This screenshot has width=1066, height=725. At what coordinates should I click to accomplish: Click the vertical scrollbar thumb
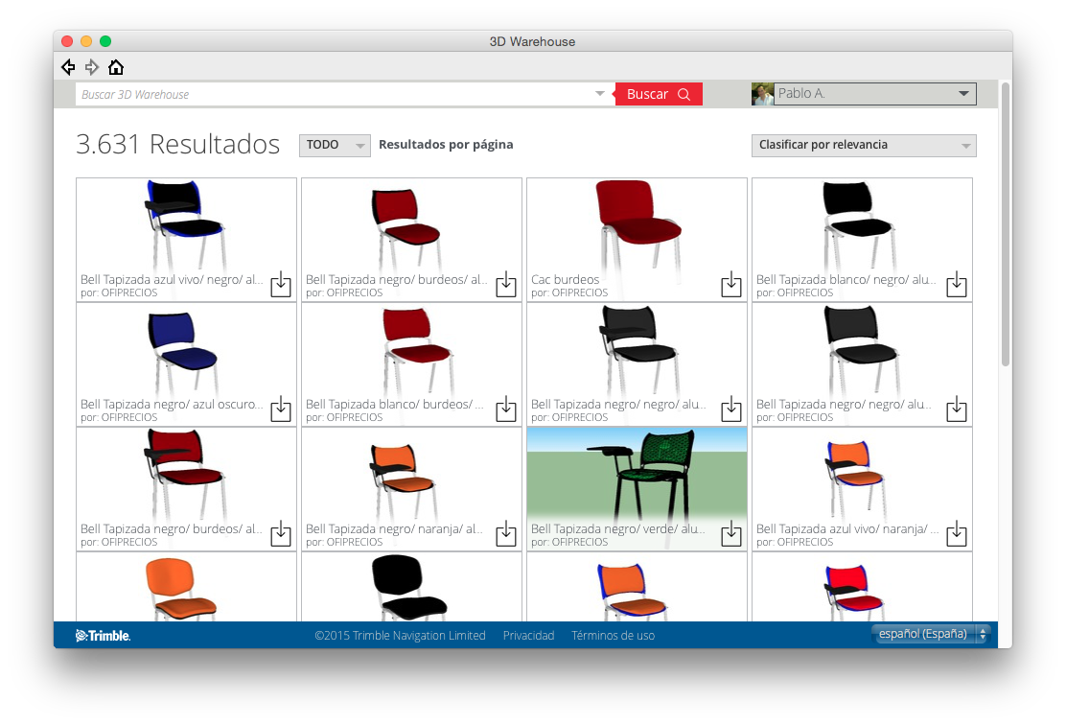click(x=1006, y=224)
